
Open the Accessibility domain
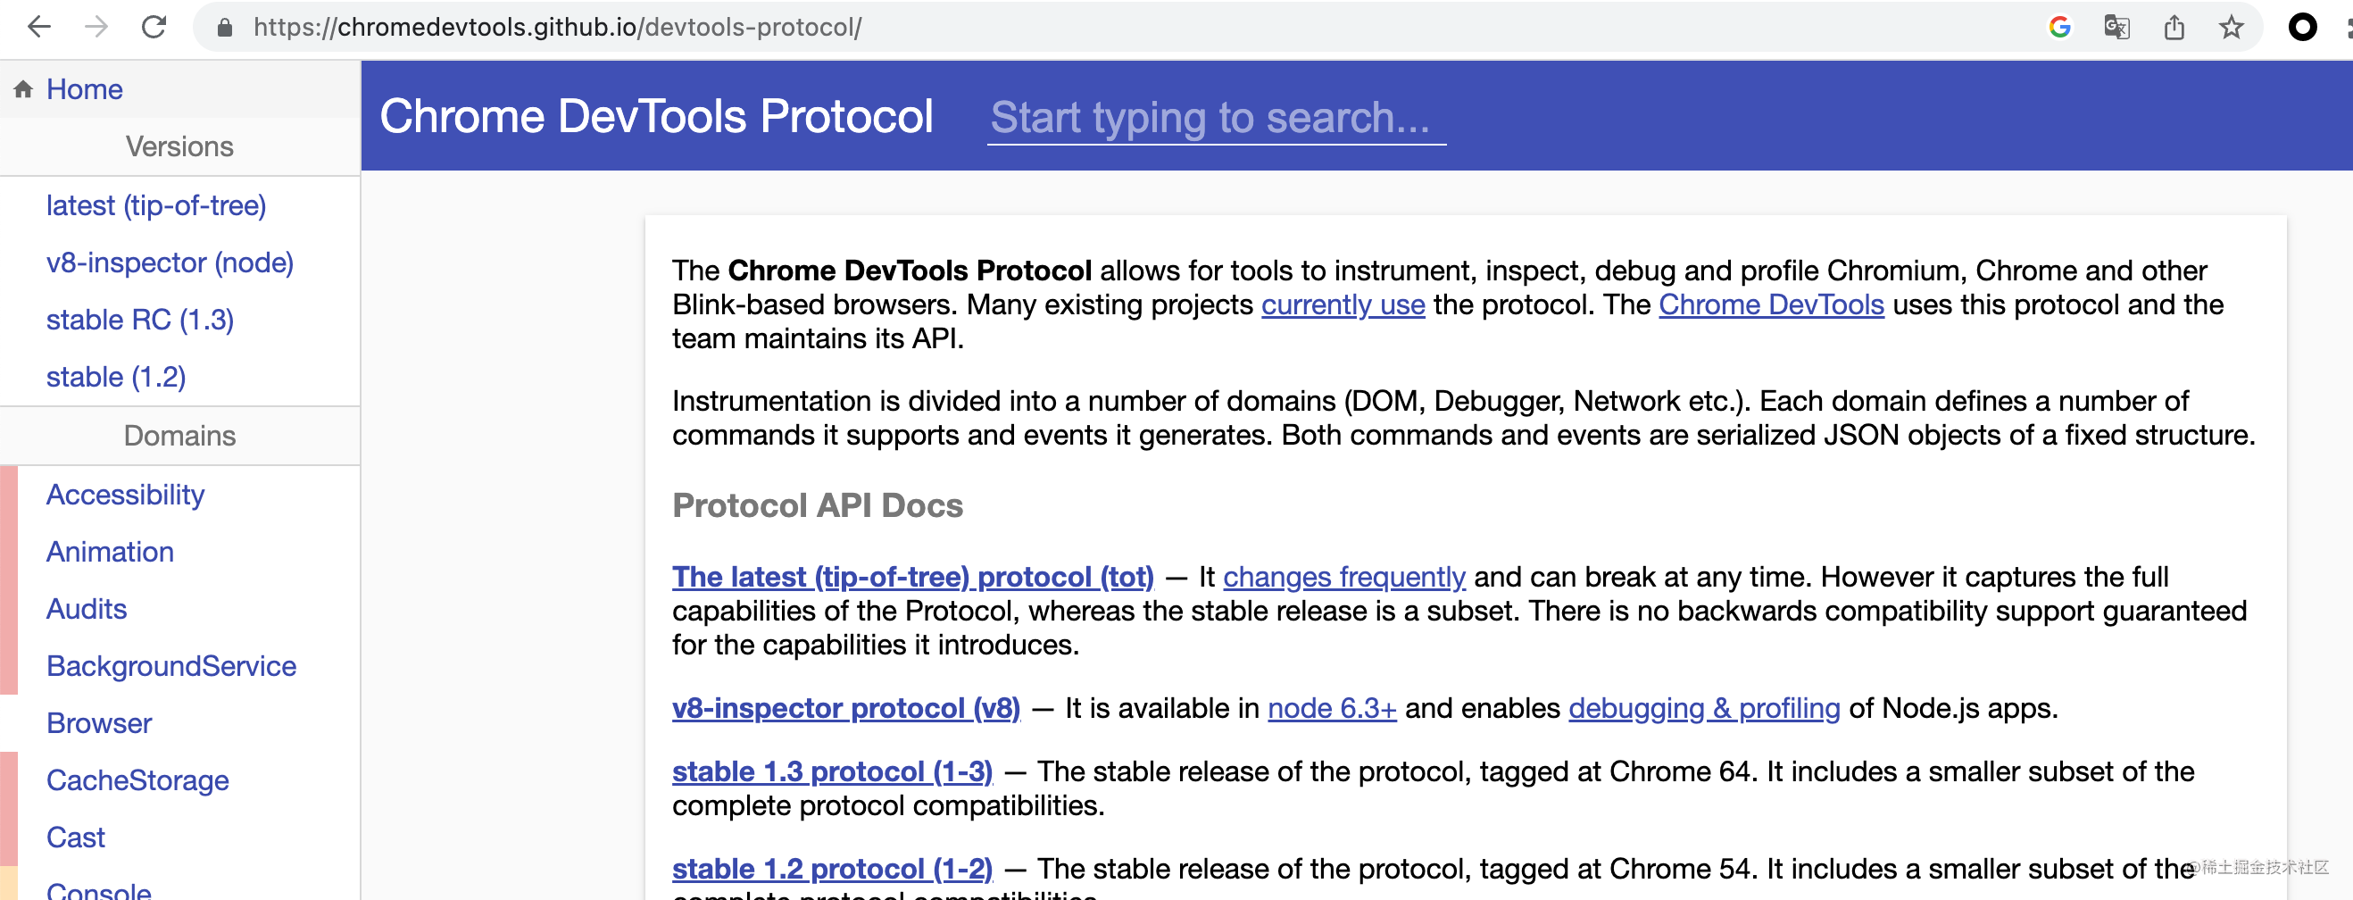point(125,495)
